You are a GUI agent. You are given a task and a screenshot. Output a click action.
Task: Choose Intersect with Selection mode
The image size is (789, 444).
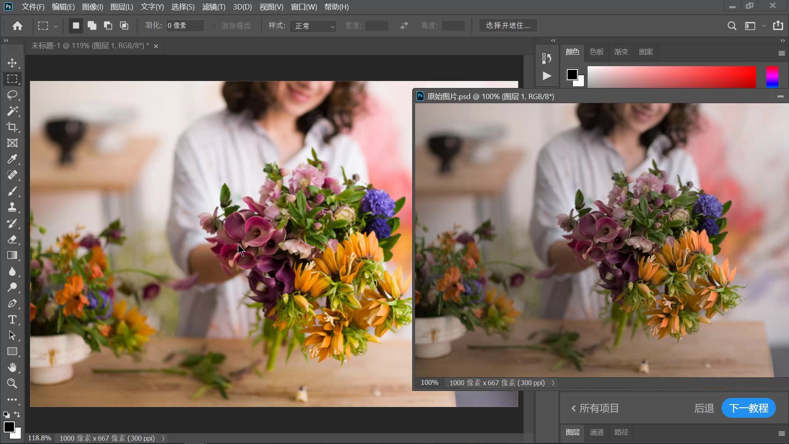pos(124,25)
